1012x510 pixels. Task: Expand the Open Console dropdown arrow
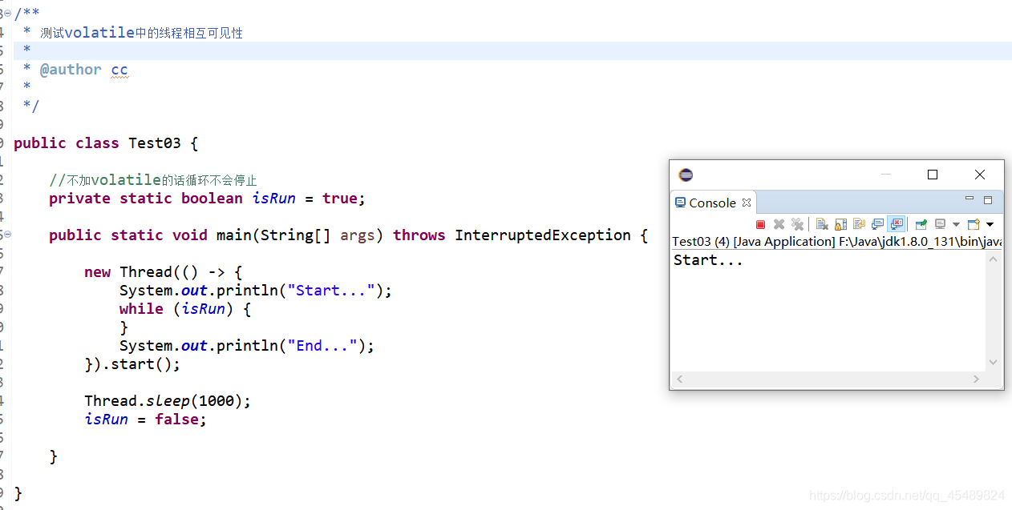point(990,225)
